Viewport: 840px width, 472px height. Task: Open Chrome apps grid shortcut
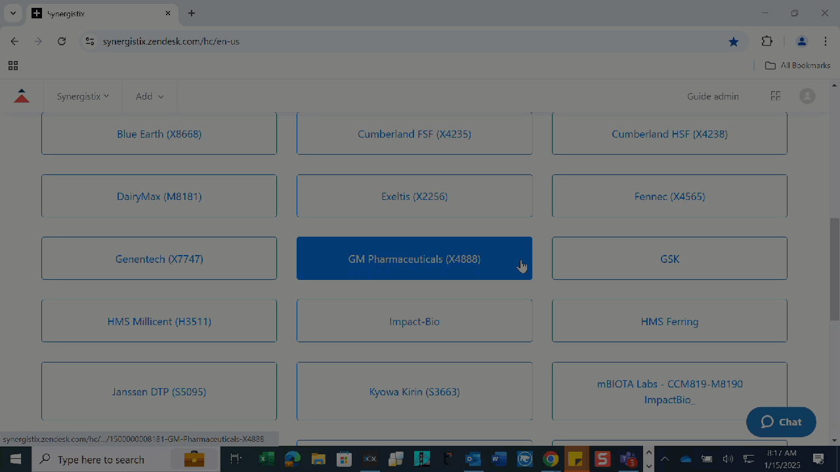pos(13,66)
